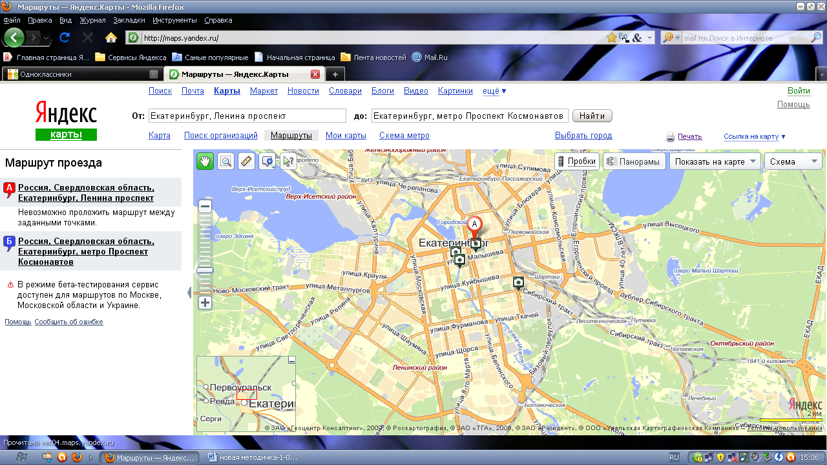Click in the 'до' destination input field
Viewport: 827px width, 465px height.
point(470,116)
